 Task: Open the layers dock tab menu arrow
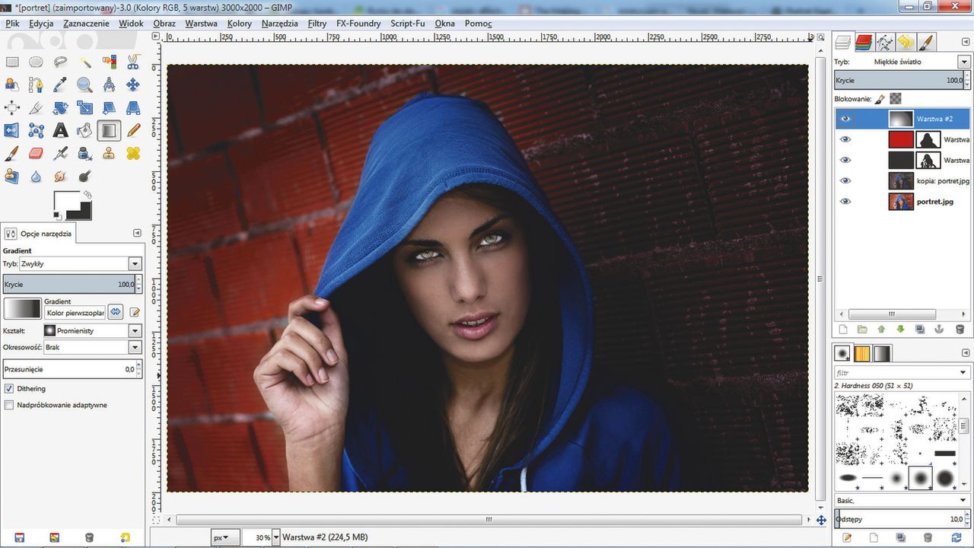click(x=964, y=41)
